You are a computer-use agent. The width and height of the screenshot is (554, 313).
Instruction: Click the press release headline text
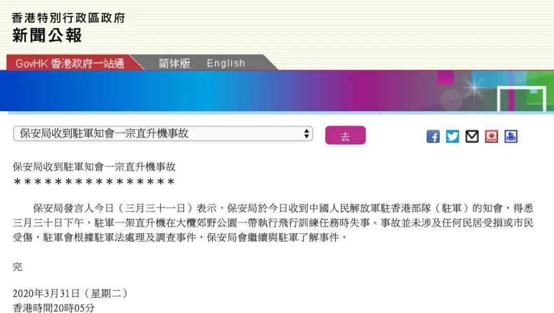94,167
